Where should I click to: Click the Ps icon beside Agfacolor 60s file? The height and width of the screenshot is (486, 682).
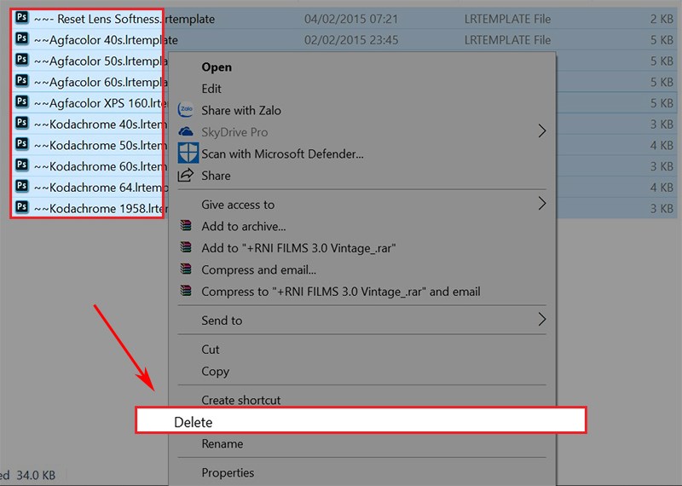[x=22, y=80]
